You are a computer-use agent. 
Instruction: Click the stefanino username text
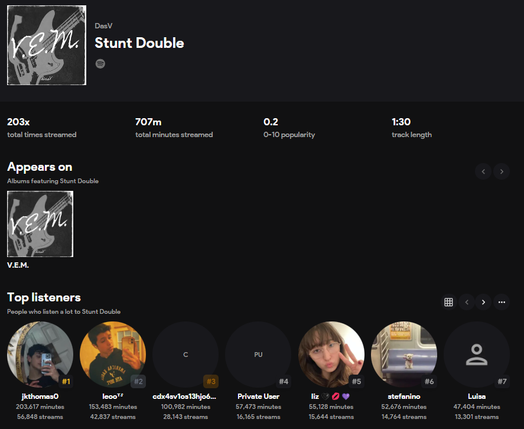(x=403, y=396)
